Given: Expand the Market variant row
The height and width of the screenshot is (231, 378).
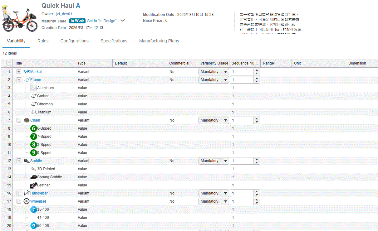Looking at the screenshot, I should [x=19, y=72].
